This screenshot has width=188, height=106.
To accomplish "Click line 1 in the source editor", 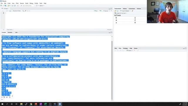I will click(x=59, y=13).
